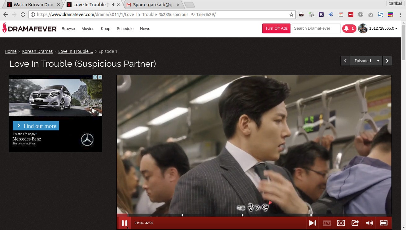Reload the current page
Viewport: 406px width, 230px height.
click(x=23, y=15)
